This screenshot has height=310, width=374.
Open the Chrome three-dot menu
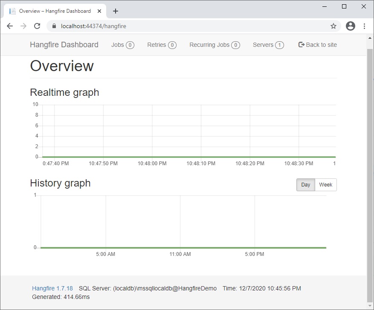(364, 26)
